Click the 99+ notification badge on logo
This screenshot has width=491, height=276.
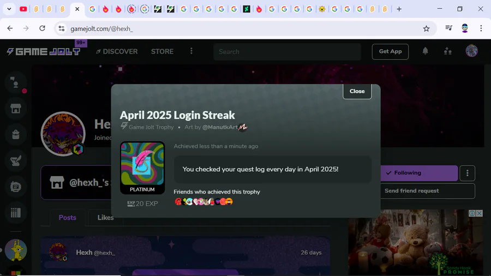click(81, 43)
